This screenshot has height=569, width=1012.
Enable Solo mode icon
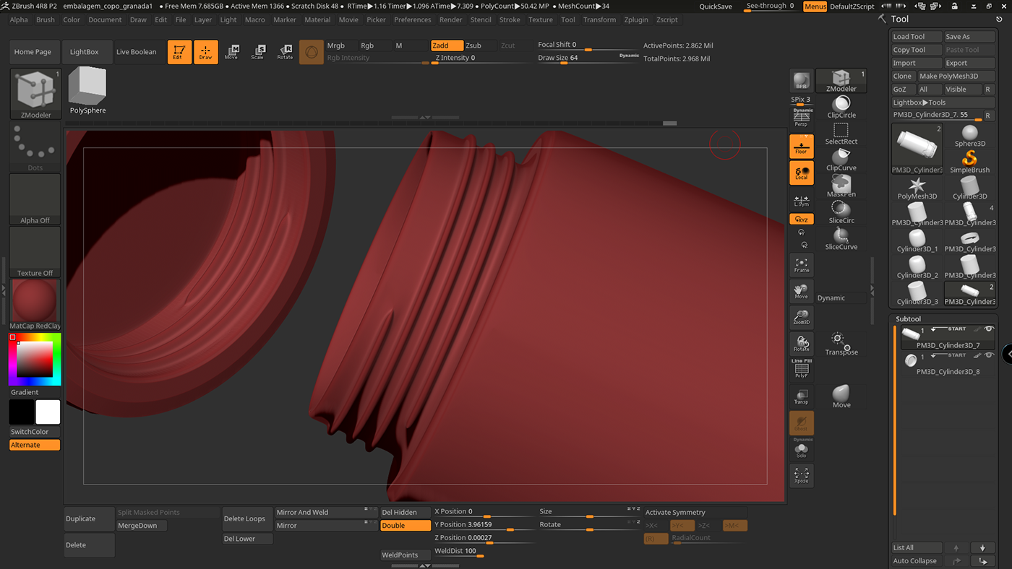click(801, 450)
